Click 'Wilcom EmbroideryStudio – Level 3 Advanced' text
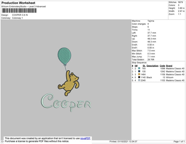Image resolution: width=186 pixels, height=144 pixels. pyautogui.click(x=24, y=7)
